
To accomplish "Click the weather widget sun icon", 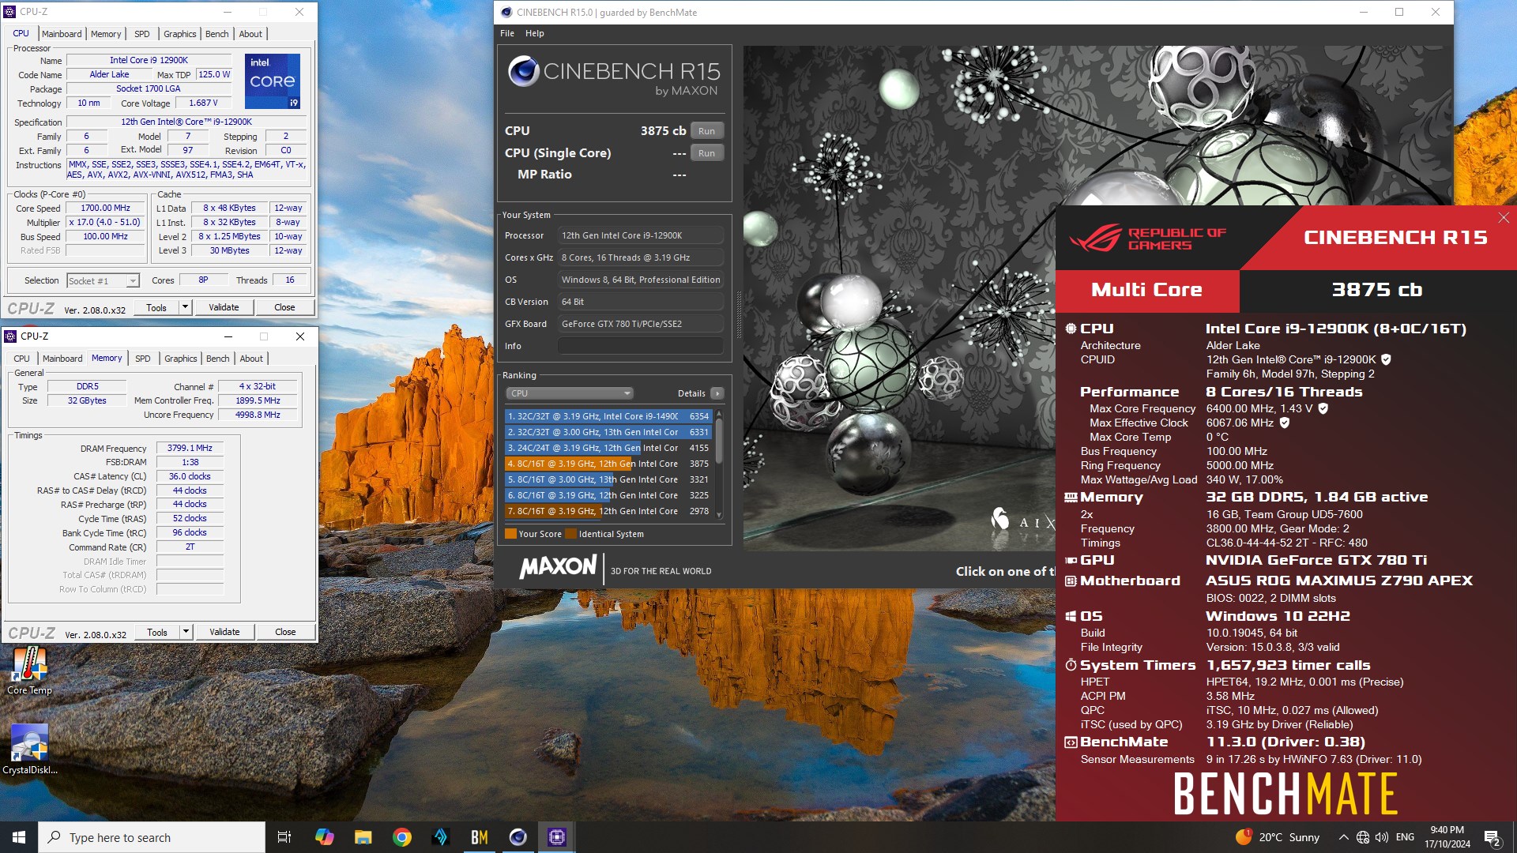I will 1244,837.
